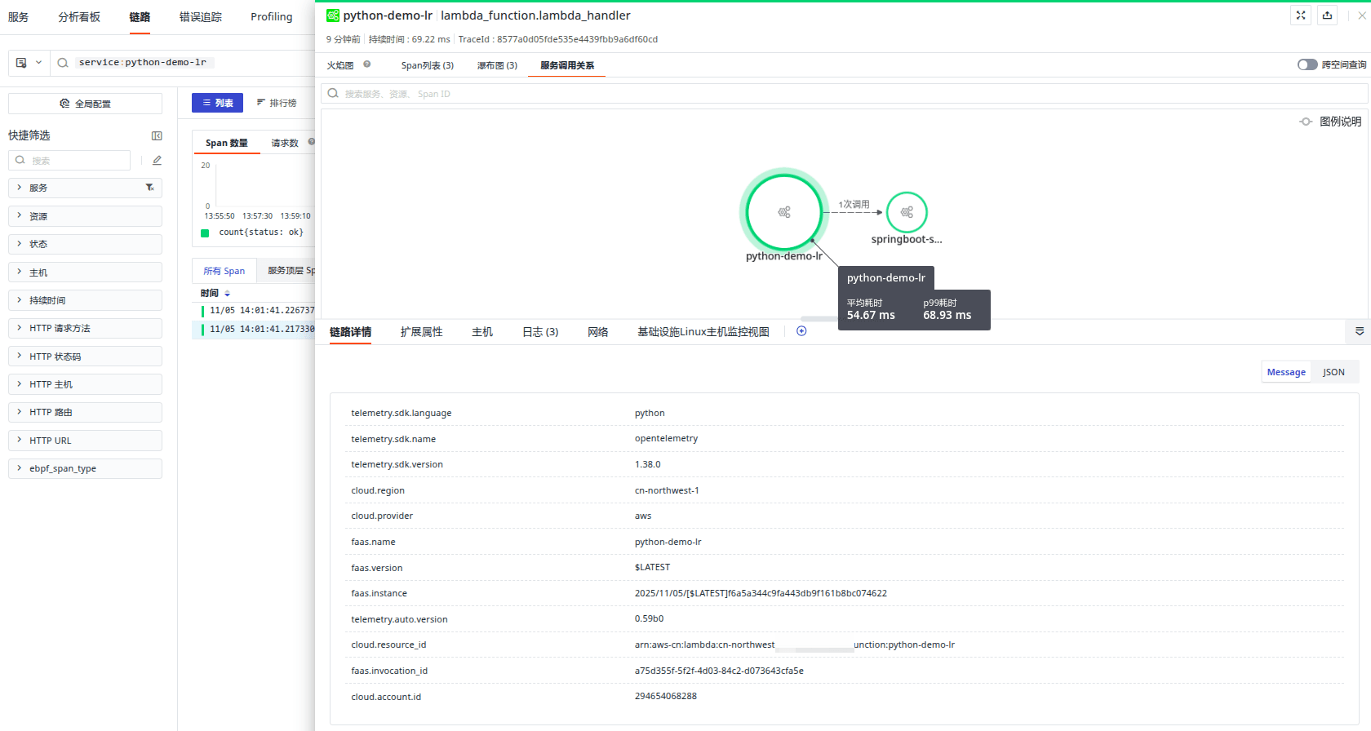The width and height of the screenshot is (1371, 731).
Task: Select the 请求数 chart tab
Action: tap(285, 143)
